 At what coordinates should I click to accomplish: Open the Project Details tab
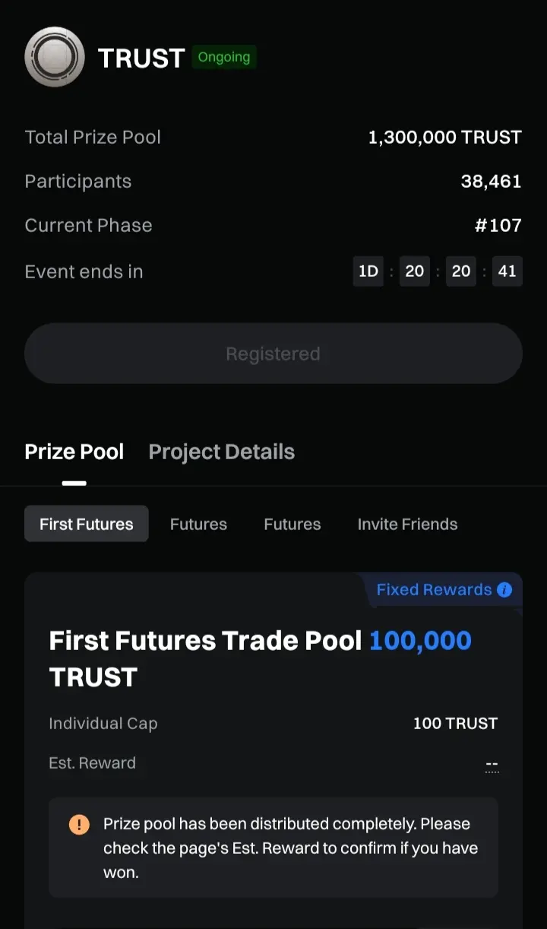[x=221, y=452]
